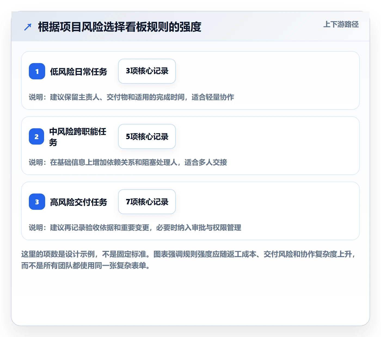Click the number 1 badge for 低风险日常任务
This screenshot has width=381, height=337.
(37, 71)
